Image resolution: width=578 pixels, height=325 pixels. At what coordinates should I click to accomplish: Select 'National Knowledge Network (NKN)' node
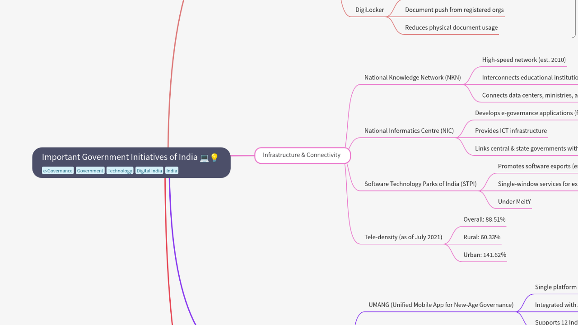(x=413, y=78)
